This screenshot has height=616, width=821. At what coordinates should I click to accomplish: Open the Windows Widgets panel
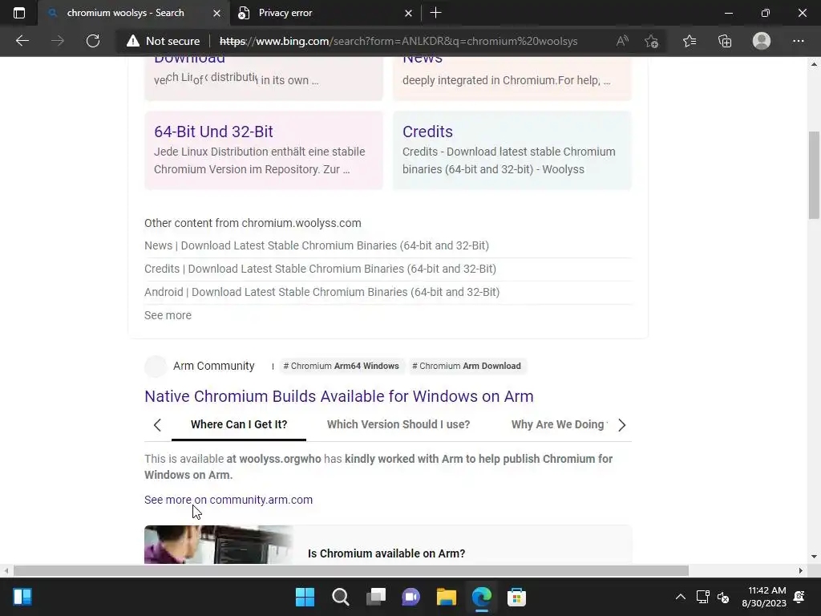pos(22,597)
